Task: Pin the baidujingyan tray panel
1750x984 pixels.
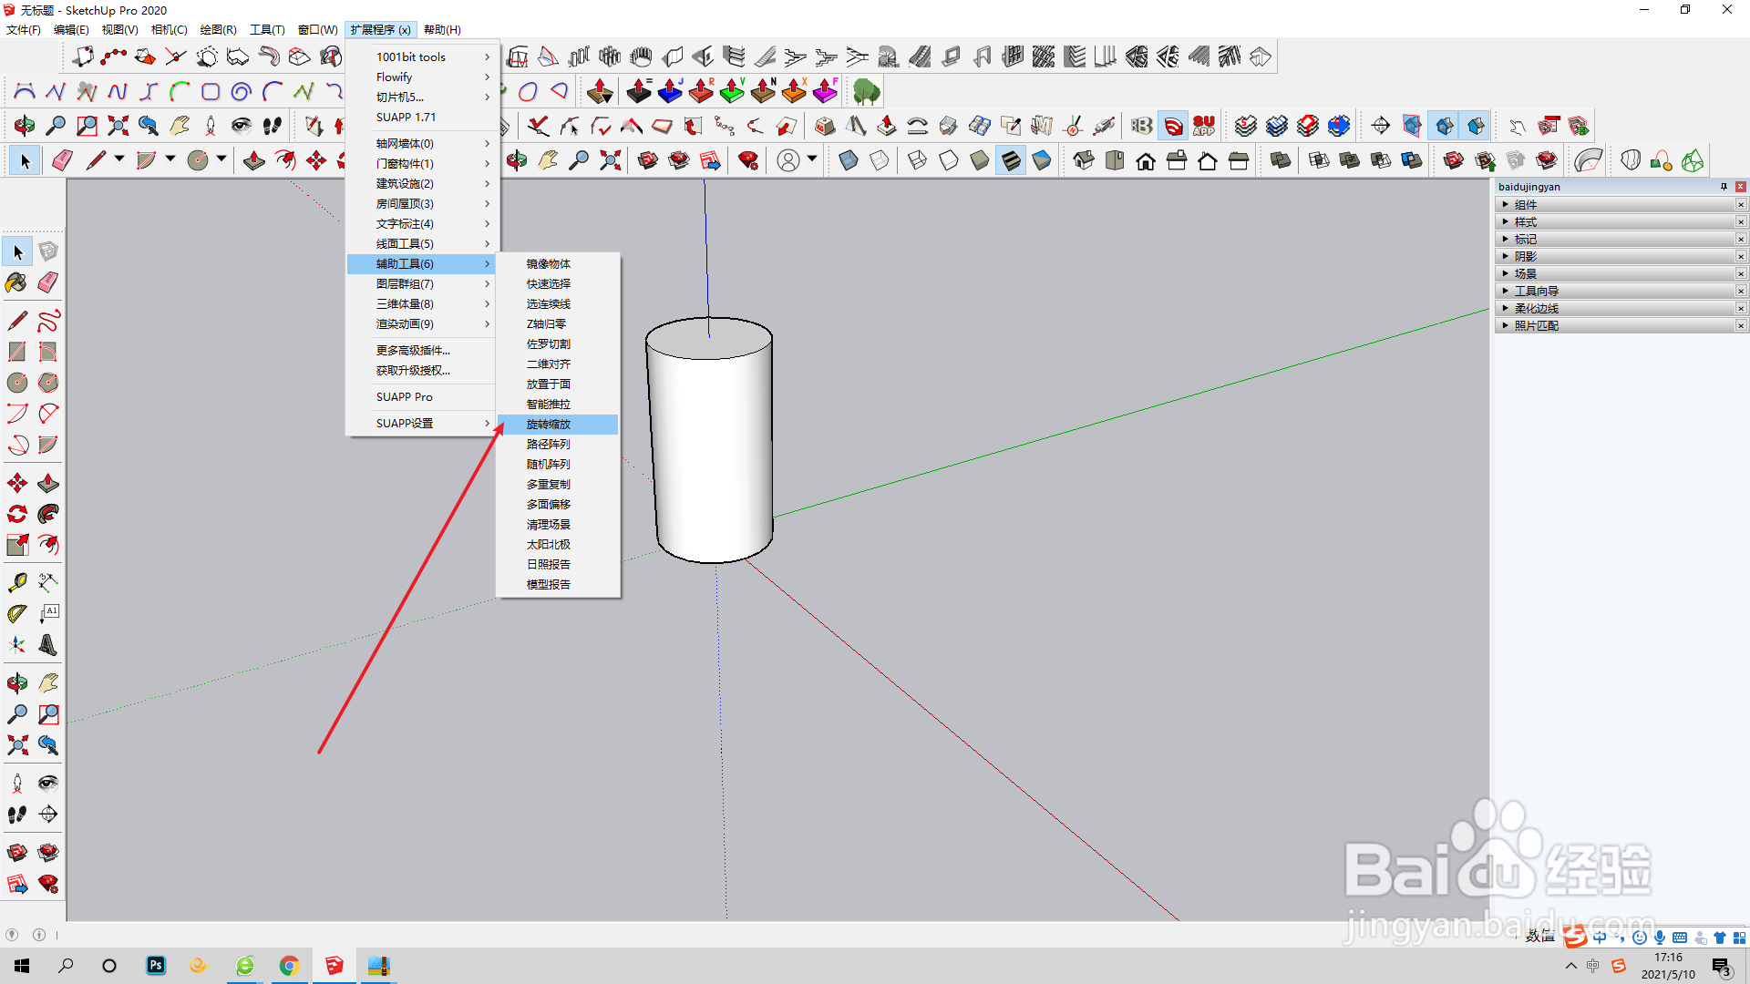Action: [x=1724, y=187]
